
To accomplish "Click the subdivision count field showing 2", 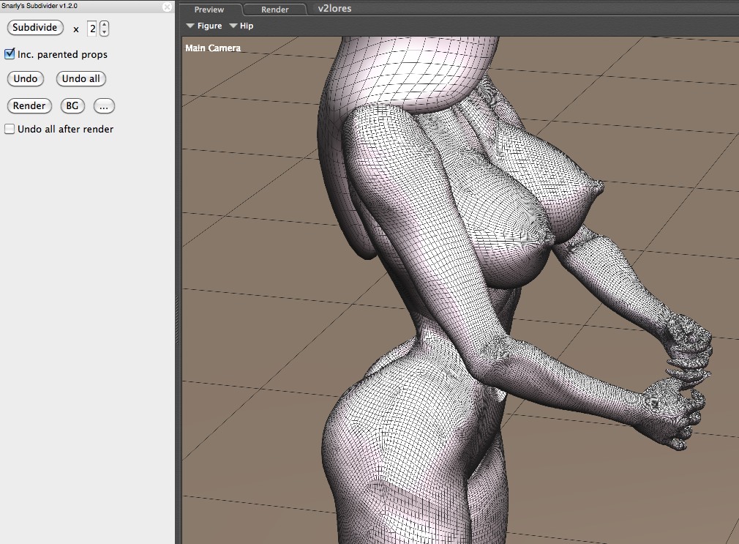I will click(x=92, y=29).
